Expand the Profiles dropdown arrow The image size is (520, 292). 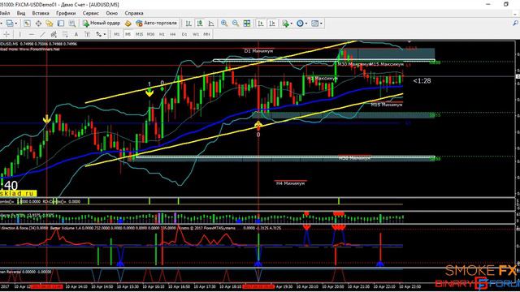16,24
